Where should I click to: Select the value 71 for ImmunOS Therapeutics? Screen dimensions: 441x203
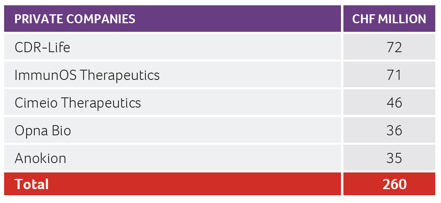pyautogui.click(x=394, y=75)
